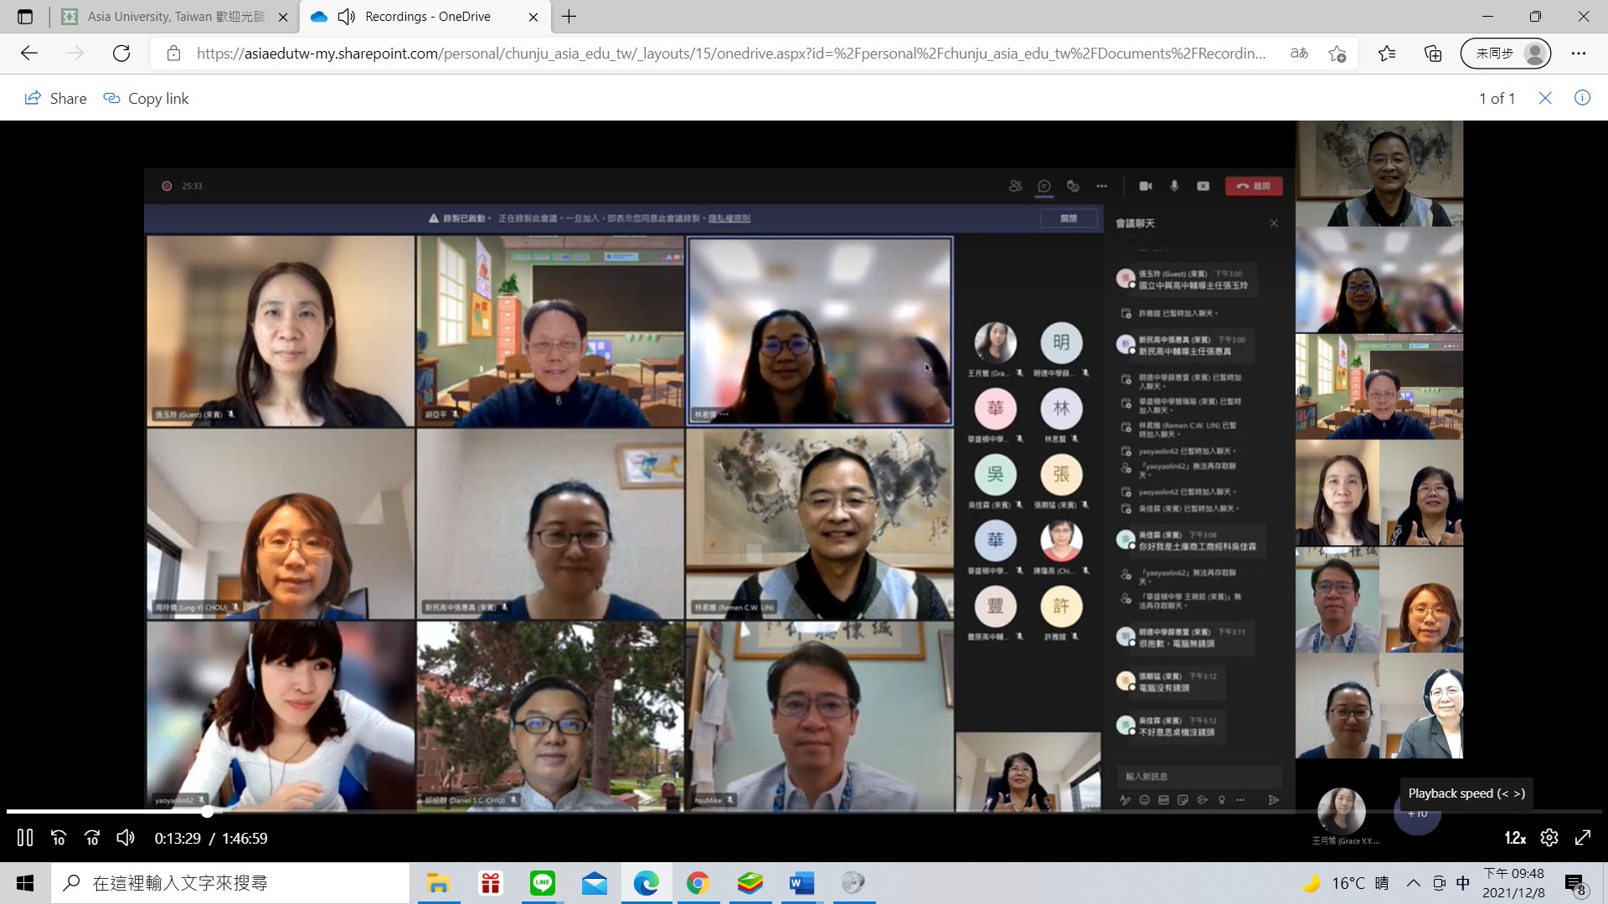The width and height of the screenshot is (1608, 904).
Task: Mute the video player volume
Action: tap(126, 838)
